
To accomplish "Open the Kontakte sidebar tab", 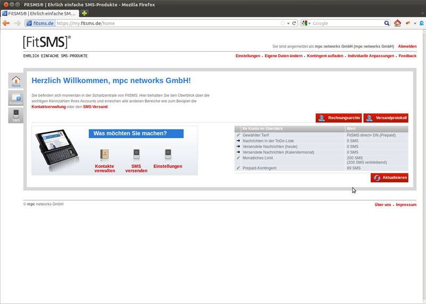I will coord(16,98).
